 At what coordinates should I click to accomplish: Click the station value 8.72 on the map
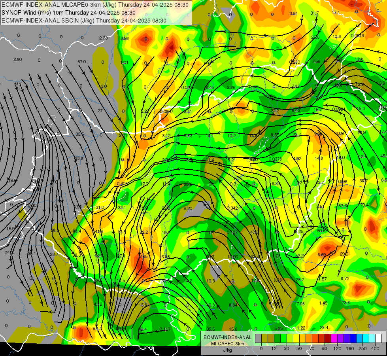(x=345, y=278)
